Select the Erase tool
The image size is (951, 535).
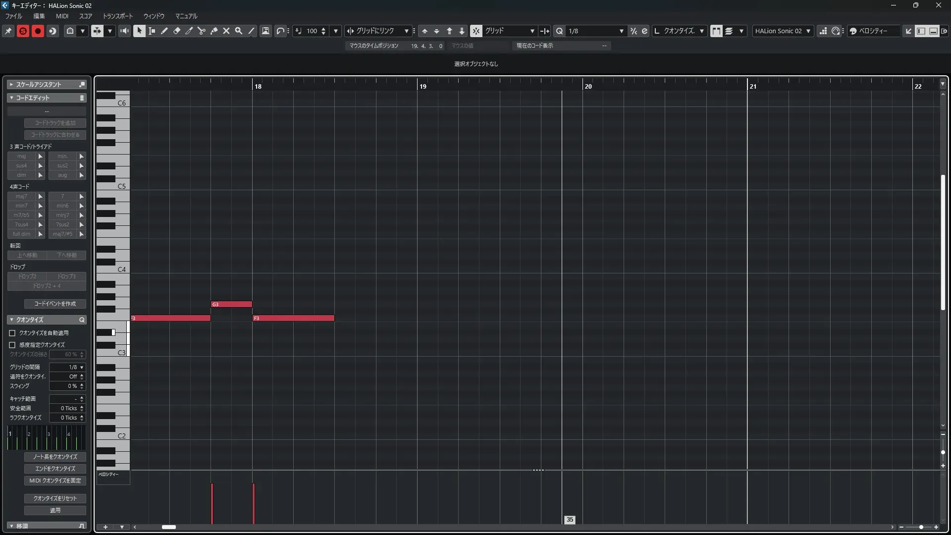click(177, 31)
